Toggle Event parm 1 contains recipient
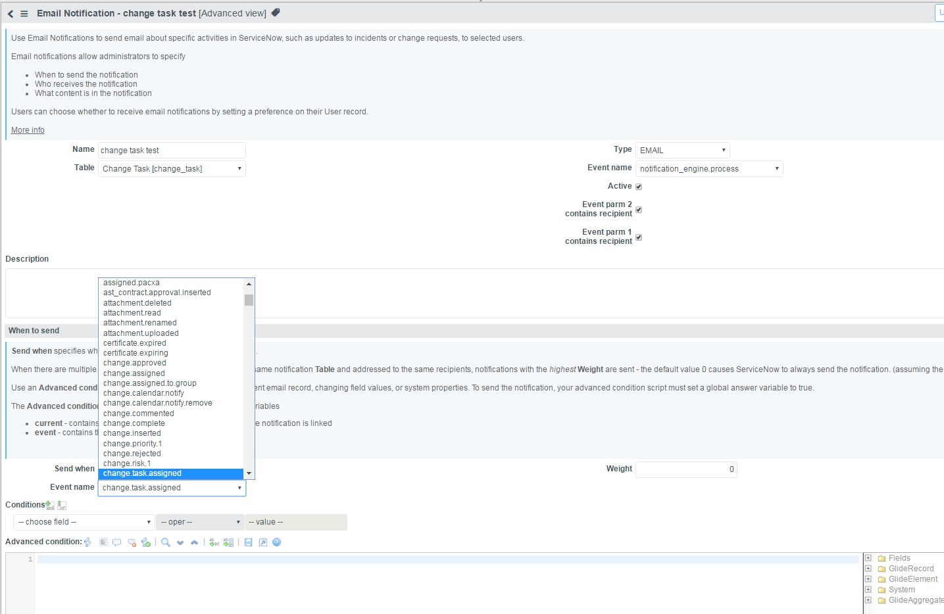The height and width of the screenshot is (614, 944). point(639,237)
